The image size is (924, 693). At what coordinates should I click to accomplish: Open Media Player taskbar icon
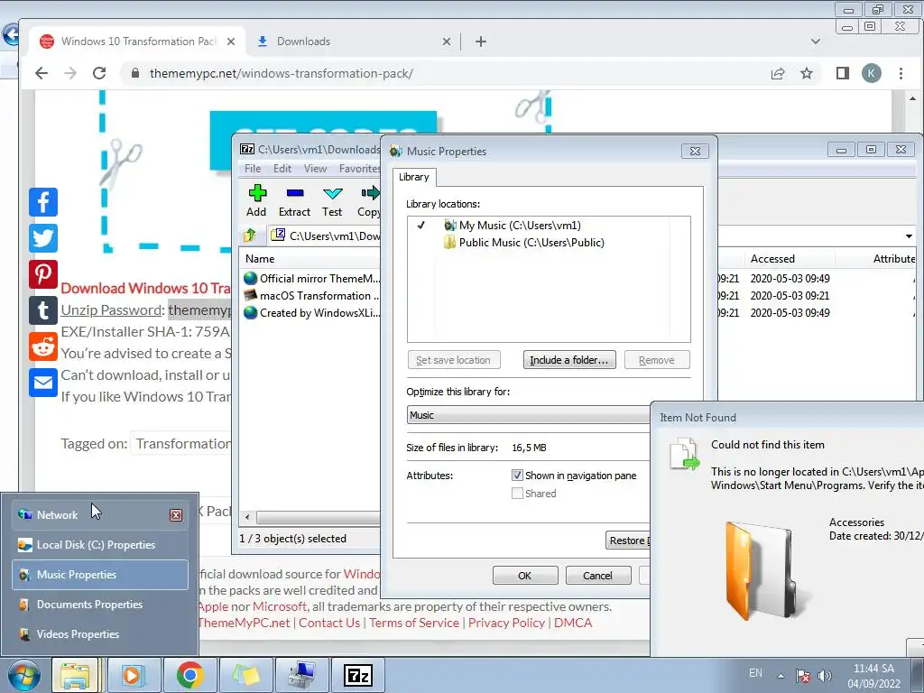[x=133, y=675]
